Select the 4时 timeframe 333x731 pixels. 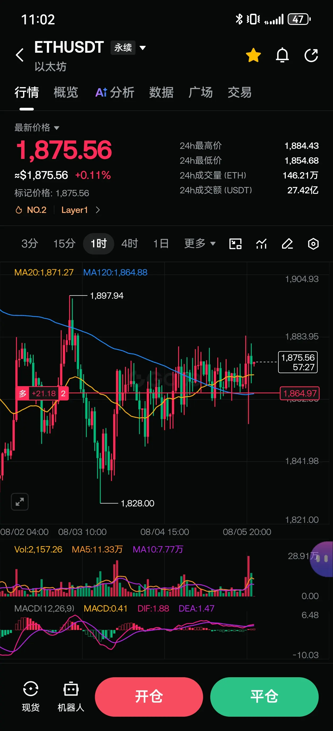click(130, 243)
